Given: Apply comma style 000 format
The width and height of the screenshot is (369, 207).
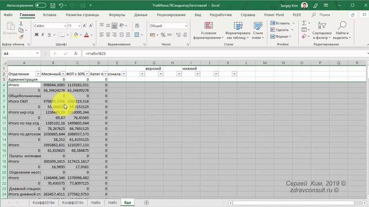Looking at the screenshot, I should click(x=170, y=34).
